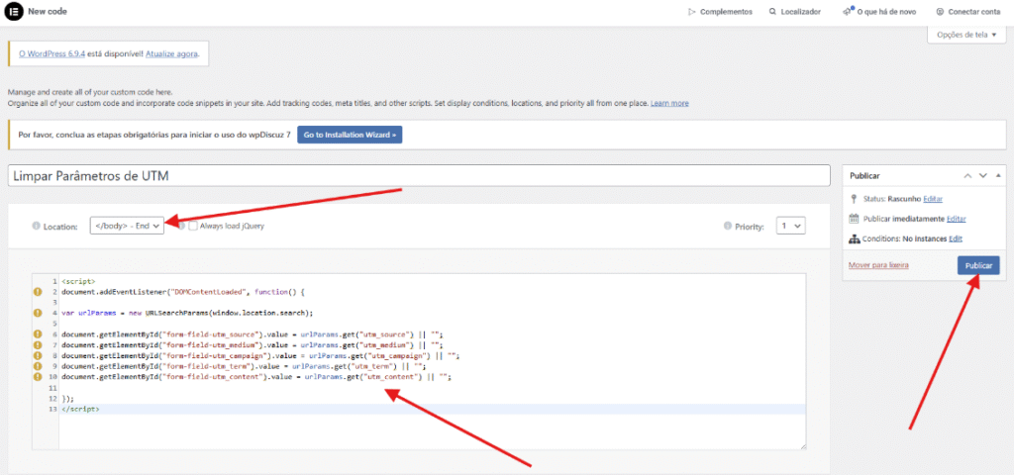
Task: Edit the Rascunho status via Editar link
Action: (933, 199)
